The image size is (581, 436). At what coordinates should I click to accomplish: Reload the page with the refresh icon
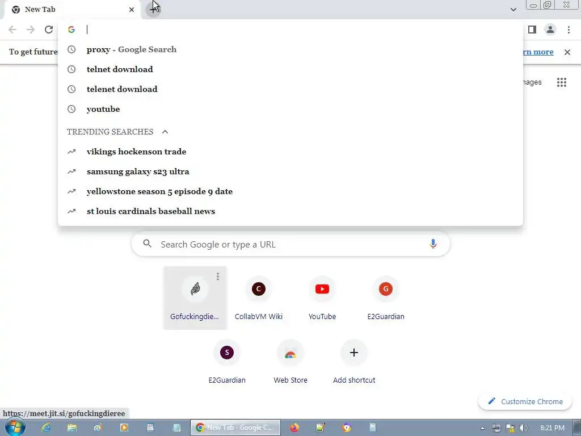[x=49, y=30]
